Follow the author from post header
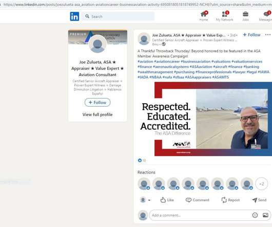This screenshot has height=227, width=272. click(251, 35)
